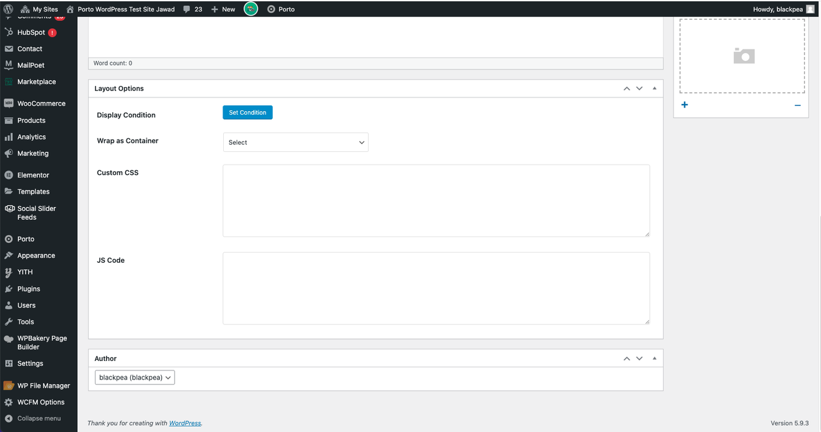Add an image with the plus icon
The height and width of the screenshot is (432, 821).
coord(684,105)
